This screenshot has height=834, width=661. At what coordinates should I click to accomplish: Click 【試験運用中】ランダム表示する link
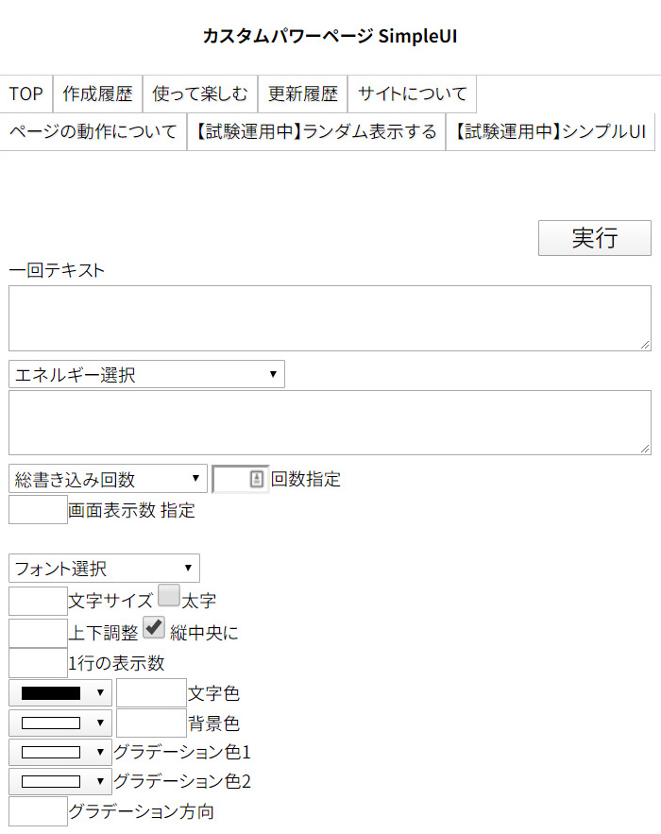(x=316, y=131)
